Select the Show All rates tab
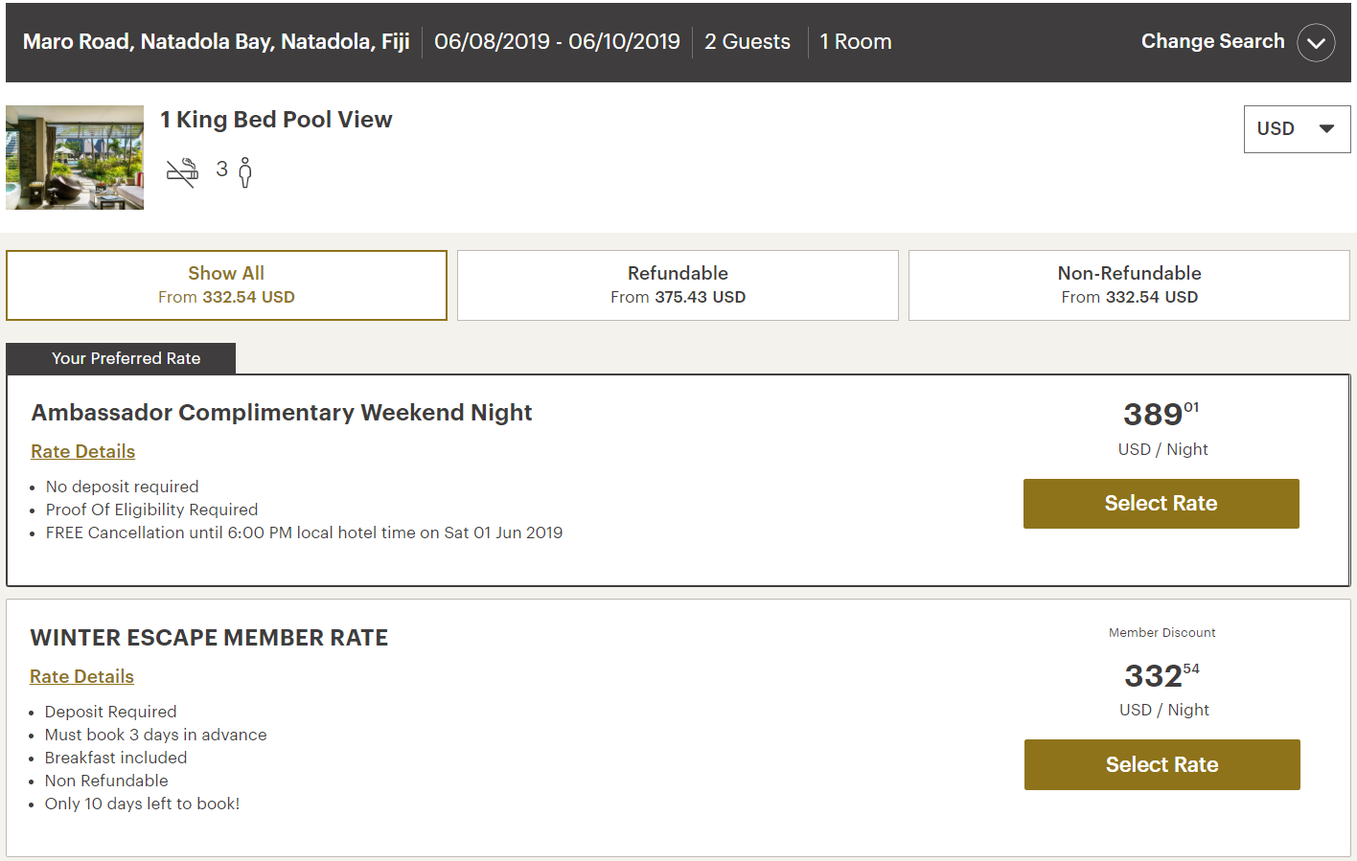The height and width of the screenshot is (861, 1357). point(226,285)
